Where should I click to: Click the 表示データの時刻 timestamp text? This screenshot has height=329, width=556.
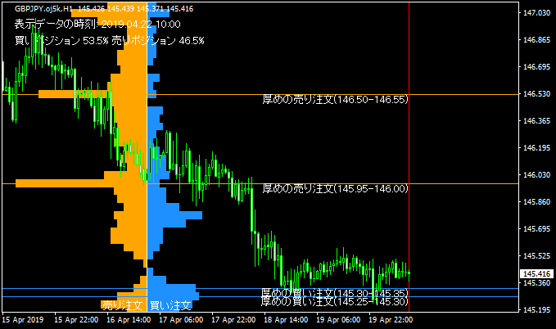[97, 24]
